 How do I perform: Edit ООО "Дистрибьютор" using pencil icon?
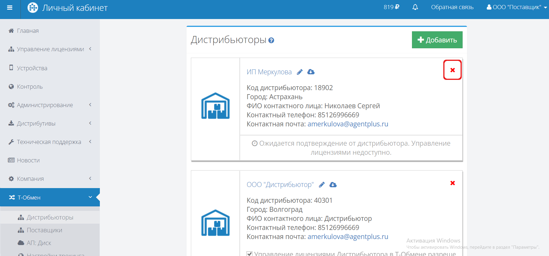point(322,185)
